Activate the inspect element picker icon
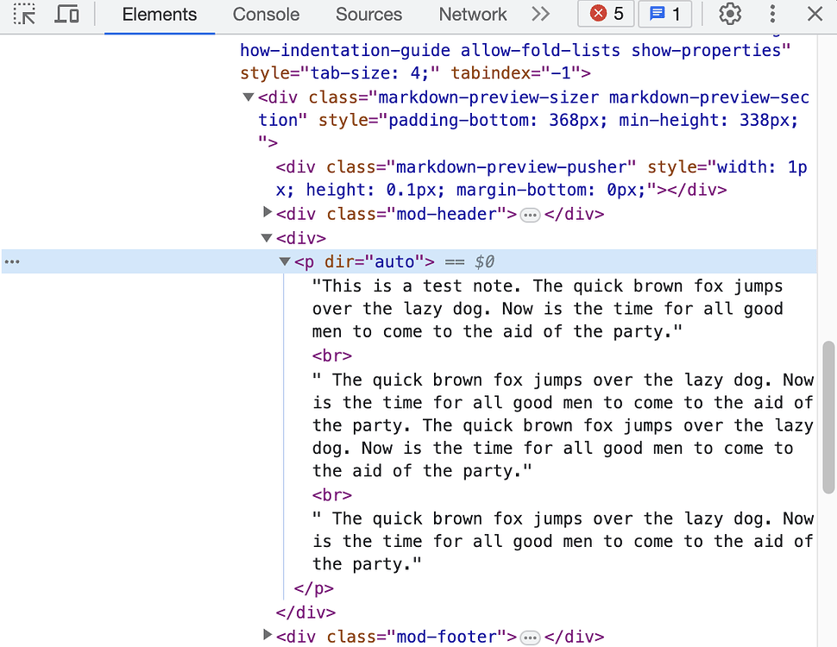 coord(24,15)
